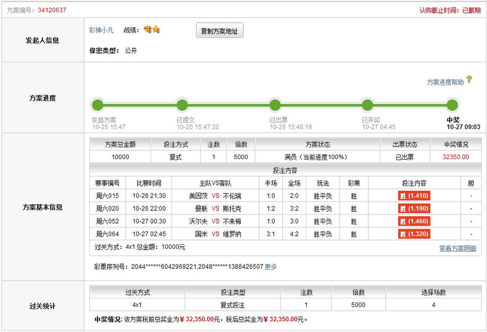The height and width of the screenshot is (332, 487).
Task: Click the green question mark help icon
Action: point(469,79)
